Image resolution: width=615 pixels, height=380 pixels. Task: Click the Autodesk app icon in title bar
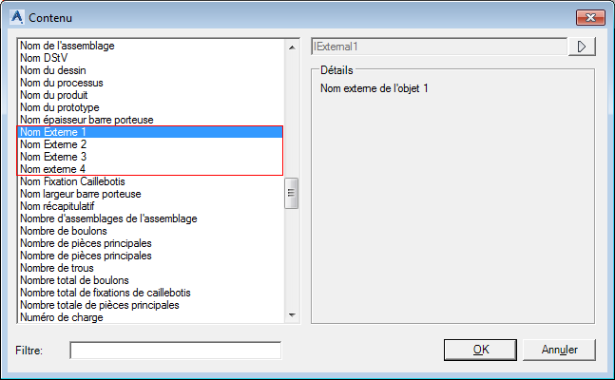[x=15, y=17]
